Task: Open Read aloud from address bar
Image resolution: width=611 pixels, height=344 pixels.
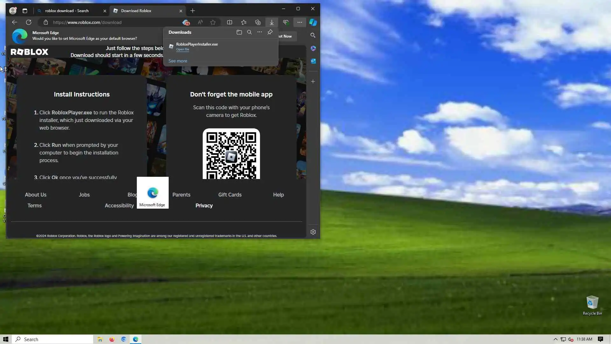Action: (200, 22)
